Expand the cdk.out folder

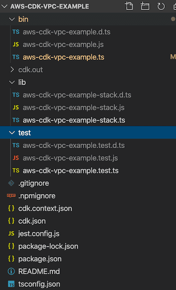(x=12, y=69)
